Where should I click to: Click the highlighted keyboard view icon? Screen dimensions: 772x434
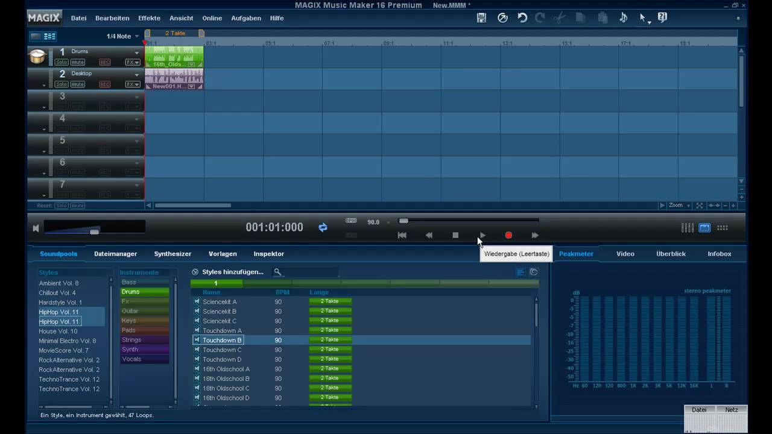704,228
